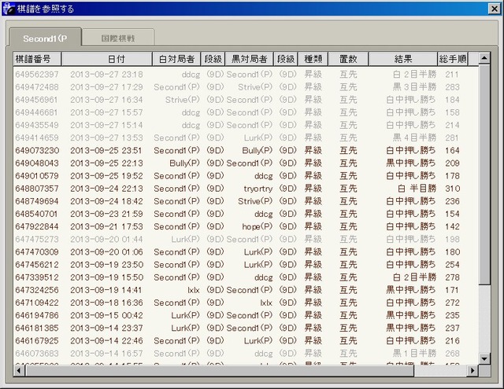Click date 2013-09-15 00:42
Viewport: 504px width, 389px height.
tap(106, 315)
